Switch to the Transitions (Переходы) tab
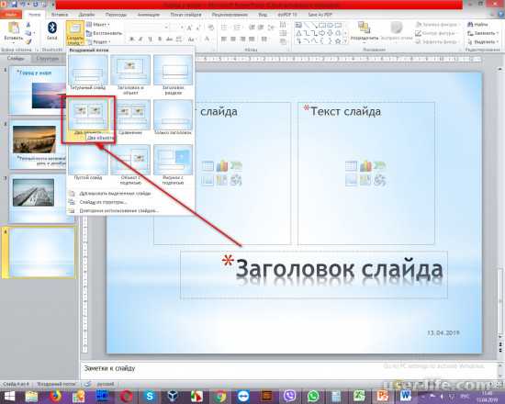Viewport: 505px width, 404px height. [x=116, y=15]
